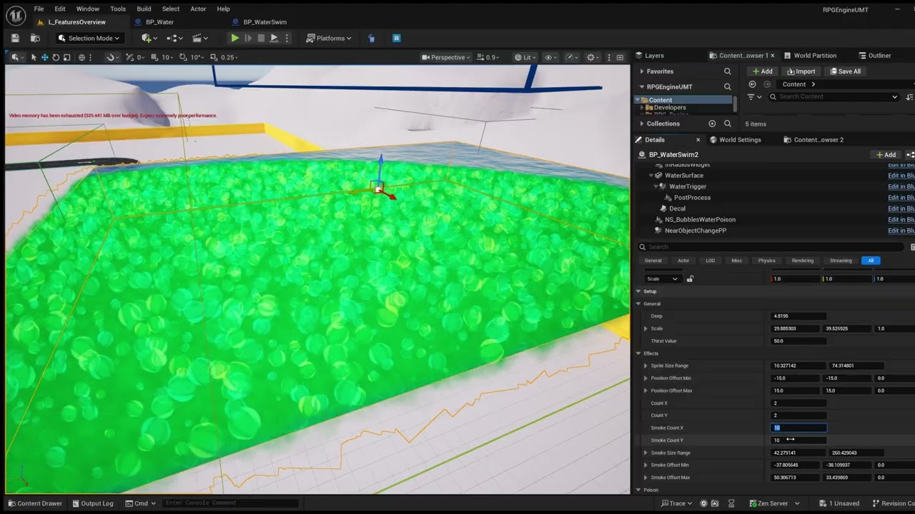Select the Rotate gizmo tool
The width and height of the screenshot is (915, 514).
click(x=56, y=57)
